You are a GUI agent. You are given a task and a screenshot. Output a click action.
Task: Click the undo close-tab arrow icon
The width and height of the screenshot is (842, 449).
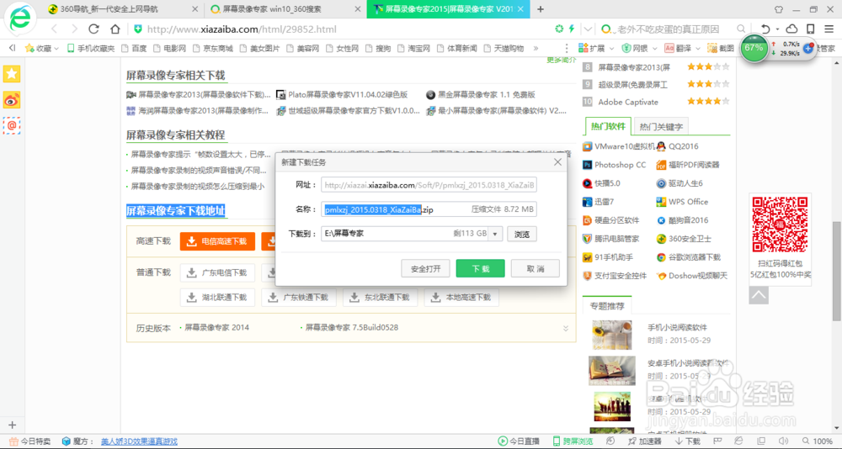pyautogui.click(x=766, y=29)
